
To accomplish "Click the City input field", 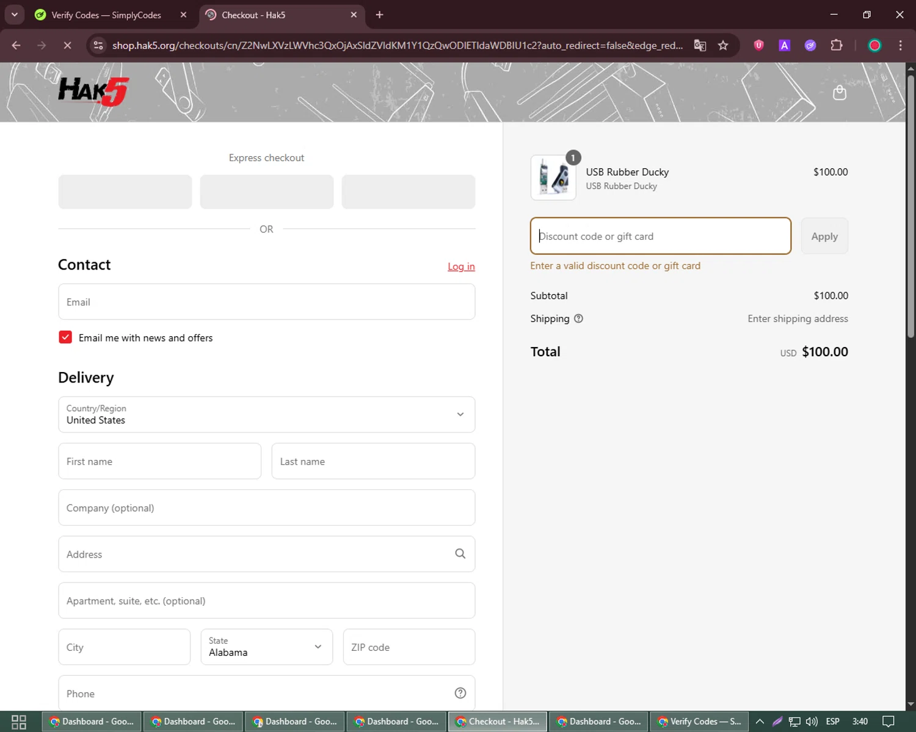I will 125,647.
